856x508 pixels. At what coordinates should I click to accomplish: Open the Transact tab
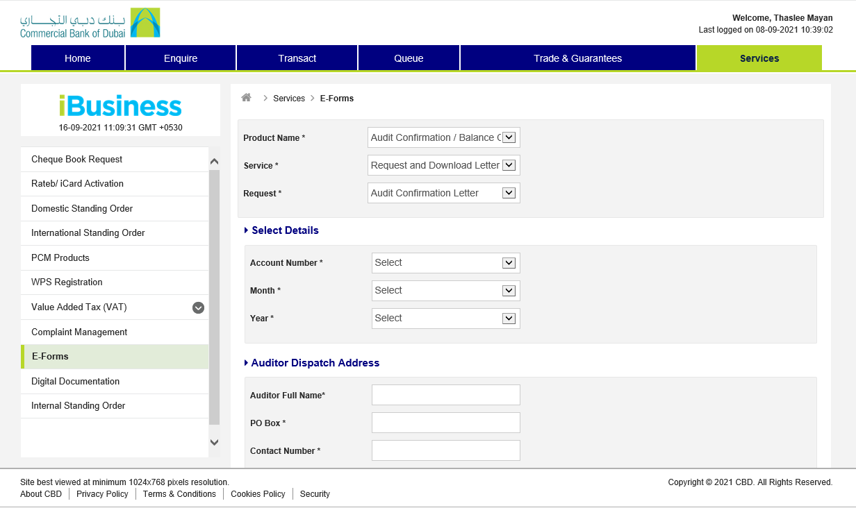point(297,58)
